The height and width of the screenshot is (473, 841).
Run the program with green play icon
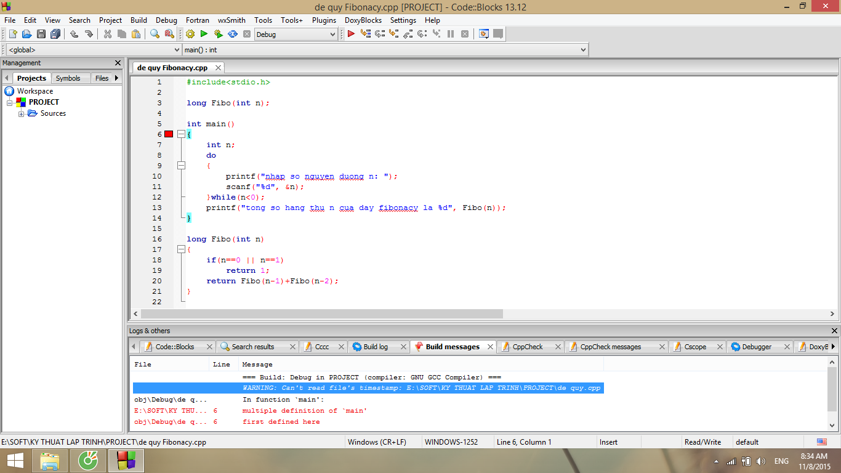pos(204,34)
